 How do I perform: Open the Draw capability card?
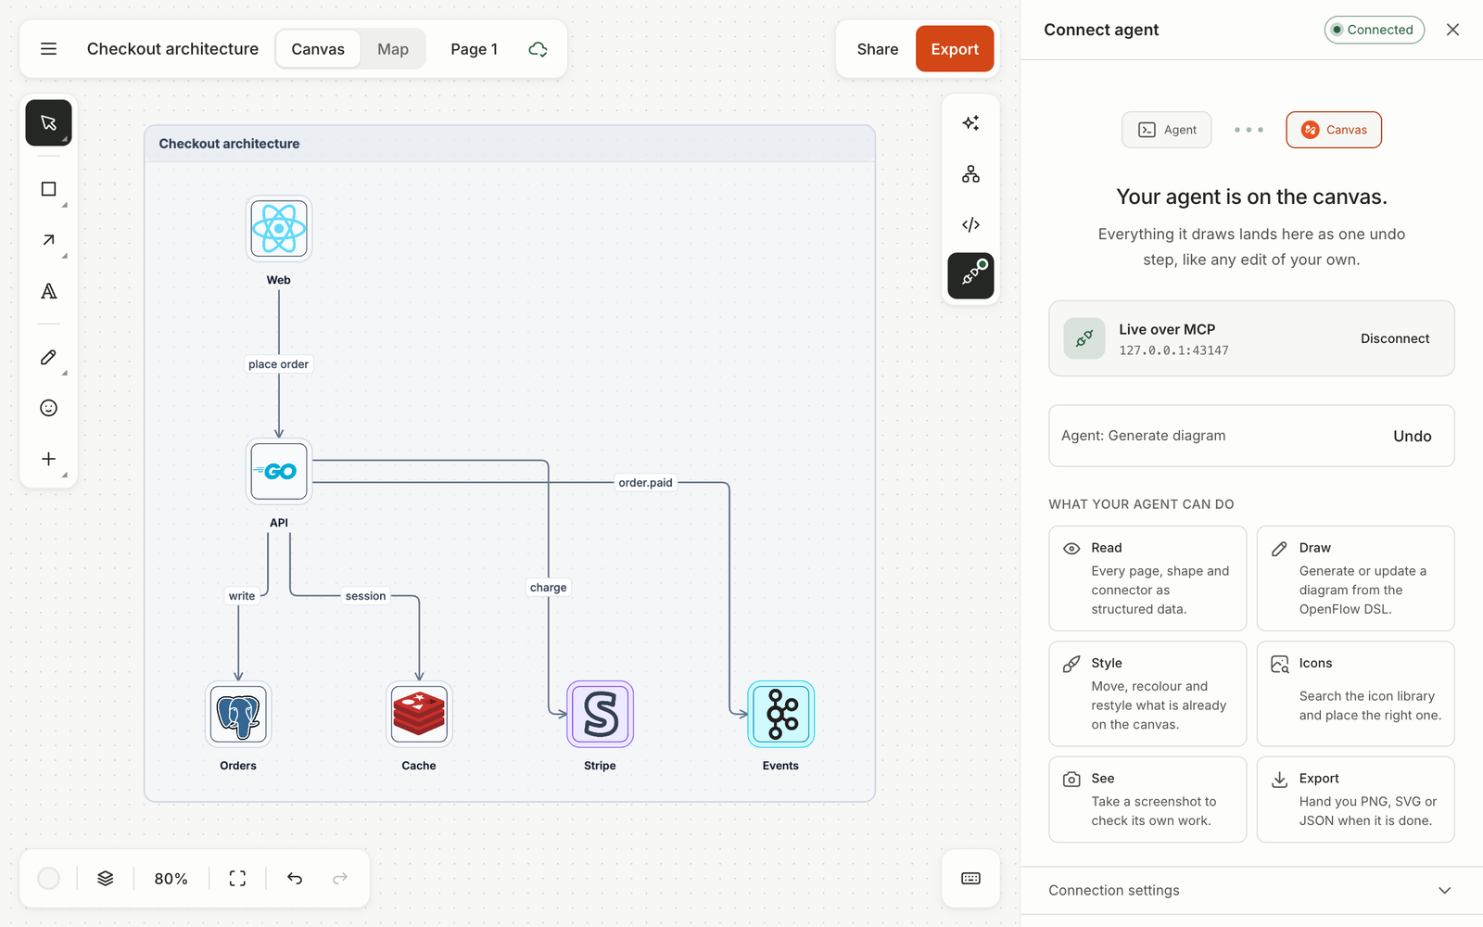pyautogui.click(x=1355, y=578)
